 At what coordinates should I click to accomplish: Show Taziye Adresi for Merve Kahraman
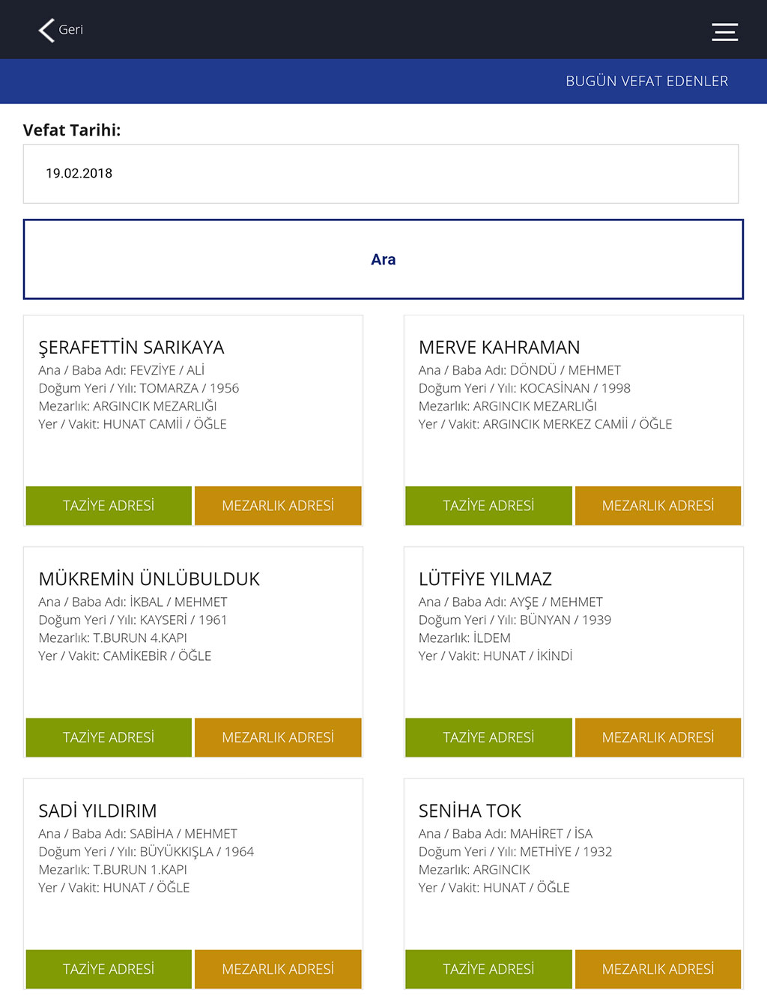[488, 506]
